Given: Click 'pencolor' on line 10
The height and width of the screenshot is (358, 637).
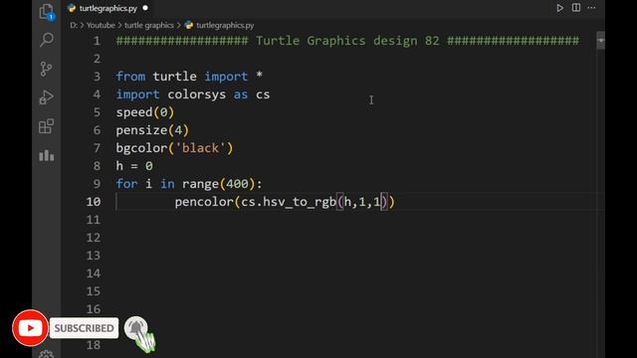Looking at the screenshot, I should 204,202.
